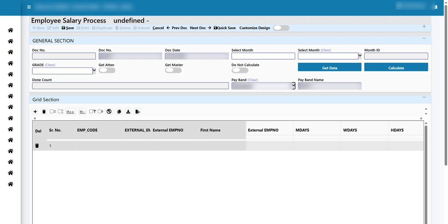Focus the first Doc No. field
This screenshot has height=224, width=448.
64,56
